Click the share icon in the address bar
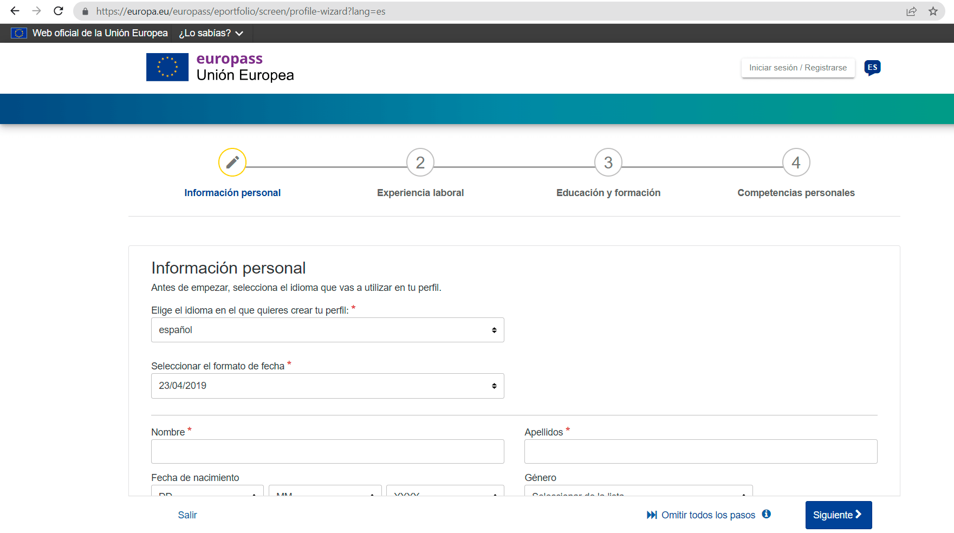954x533 pixels. click(x=911, y=11)
